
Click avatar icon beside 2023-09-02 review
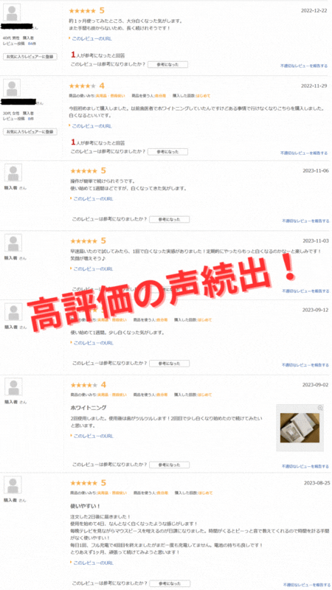[x=13, y=386]
